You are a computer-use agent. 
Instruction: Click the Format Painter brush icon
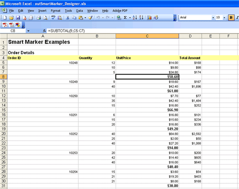pyautogui.click(x=90, y=18)
